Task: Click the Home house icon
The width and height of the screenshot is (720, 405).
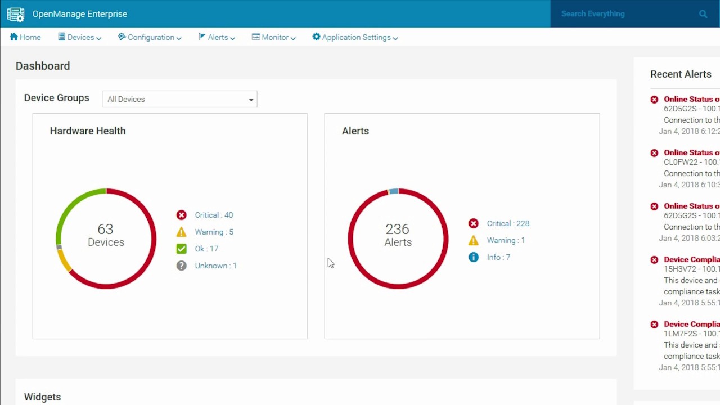Action: (x=14, y=37)
